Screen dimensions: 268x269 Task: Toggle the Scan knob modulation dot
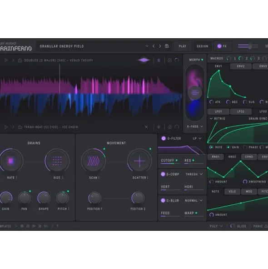pos(104,149)
